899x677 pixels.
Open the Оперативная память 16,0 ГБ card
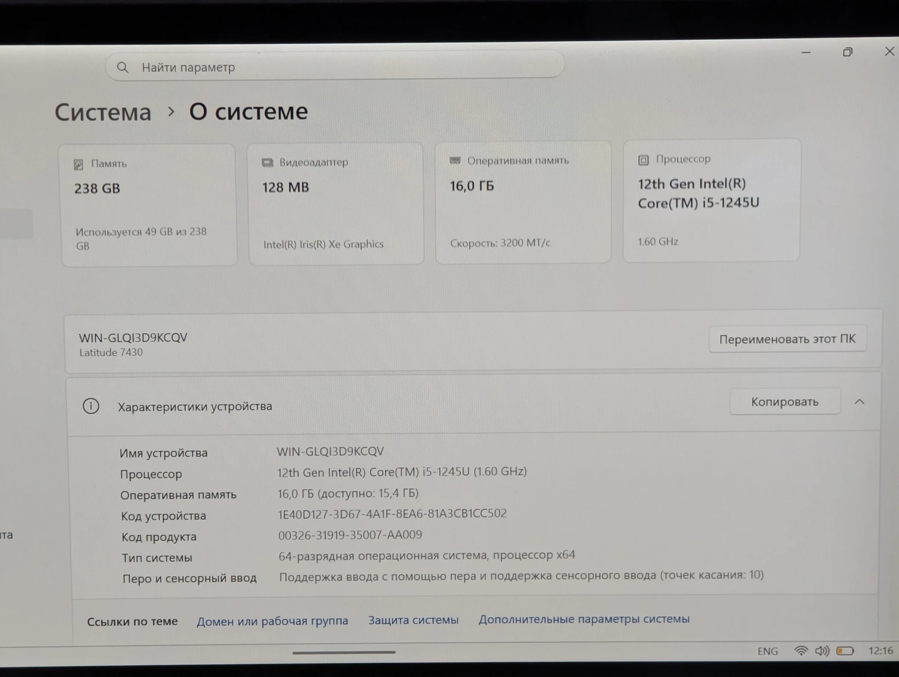point(523,202)
